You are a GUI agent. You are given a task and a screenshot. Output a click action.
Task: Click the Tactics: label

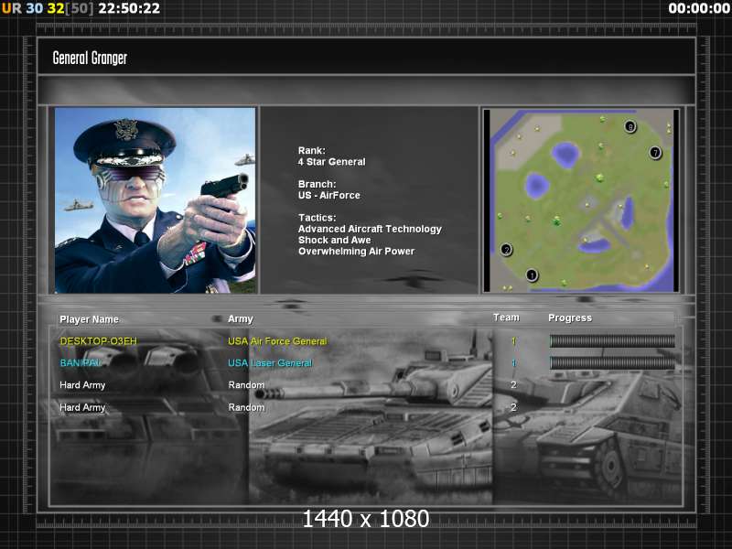tap(317, 218)
